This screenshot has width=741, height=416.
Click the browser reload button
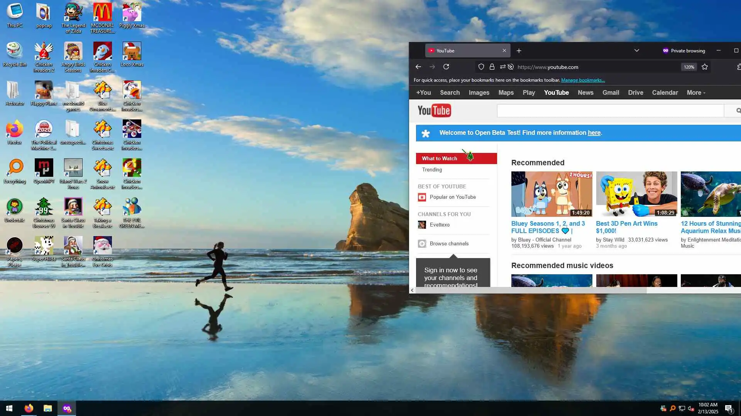point(446,67)
